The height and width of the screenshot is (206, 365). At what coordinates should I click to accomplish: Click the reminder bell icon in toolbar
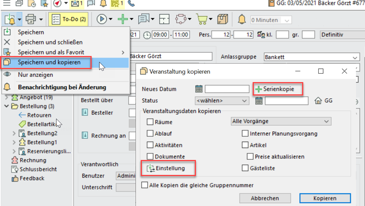coord(242,19)
